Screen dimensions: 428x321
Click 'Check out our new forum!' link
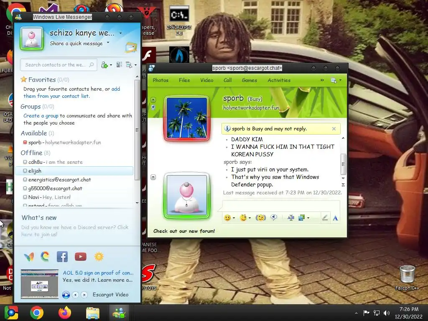coord(184,231)
